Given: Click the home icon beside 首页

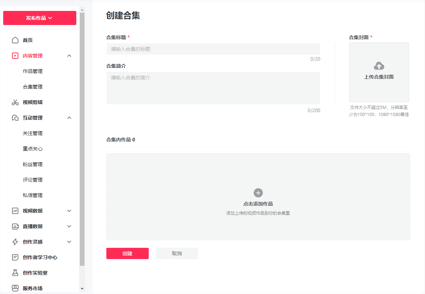Looking at the screenshot, I should 15,40.
